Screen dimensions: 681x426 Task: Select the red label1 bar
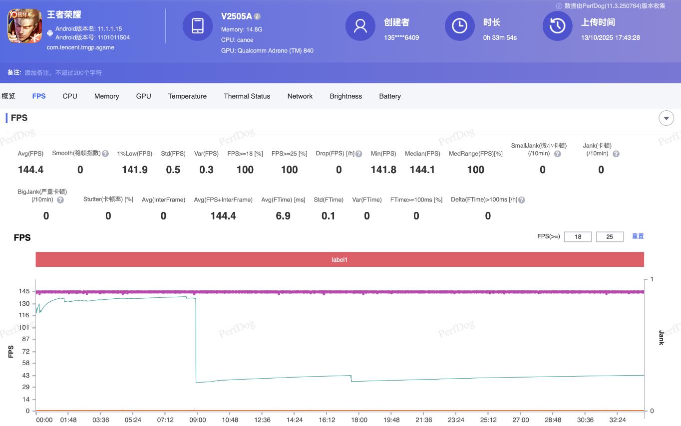click(x=340, y=260)
